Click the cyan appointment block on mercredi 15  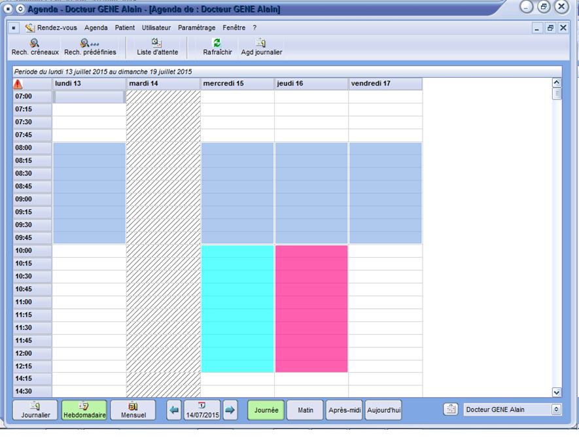click(237, 309)
